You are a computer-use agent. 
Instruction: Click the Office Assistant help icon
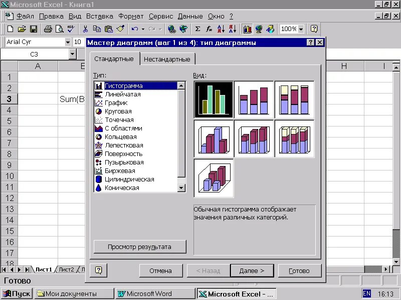click(x=314, y=29)
